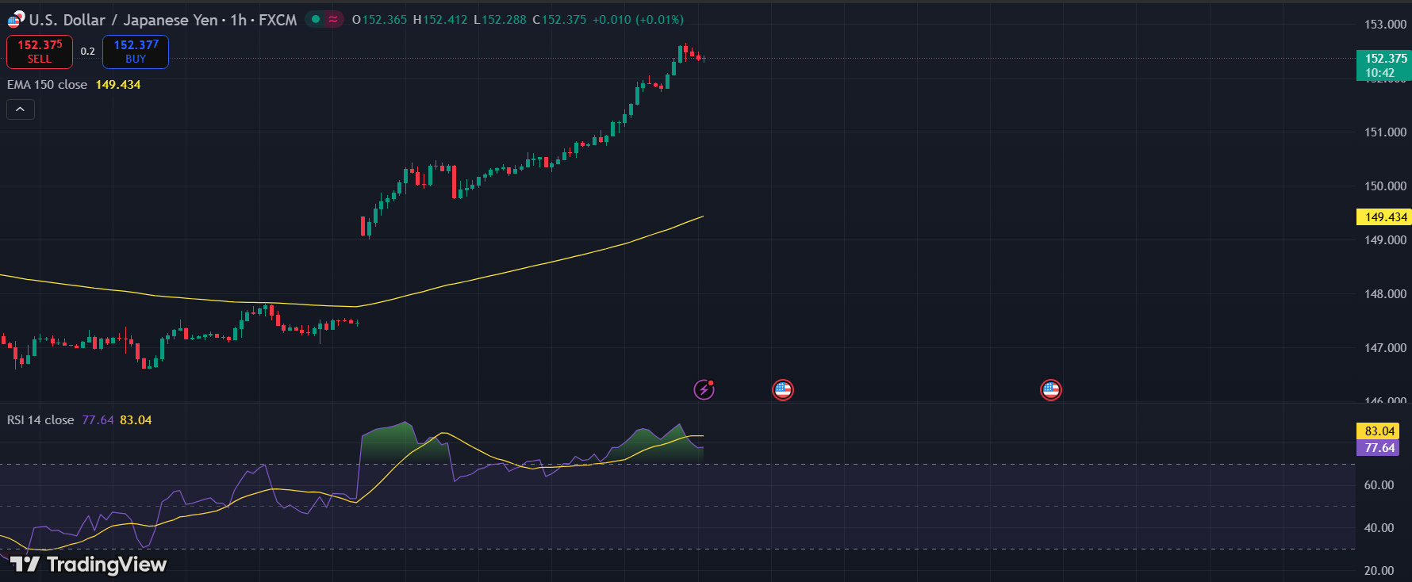
Task: Click the yellow 83.04 RSI scale label
Action: pyautogui.click(x=1379, y=431)
